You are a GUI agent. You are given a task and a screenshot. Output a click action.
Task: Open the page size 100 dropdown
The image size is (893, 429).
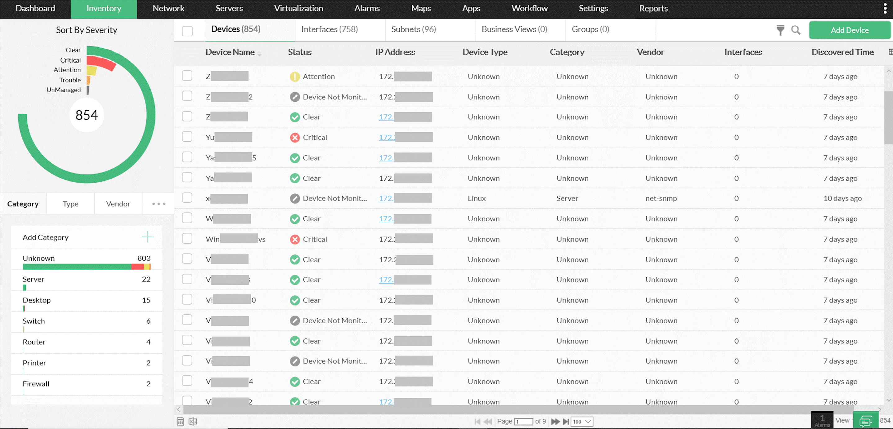point(581,422)
